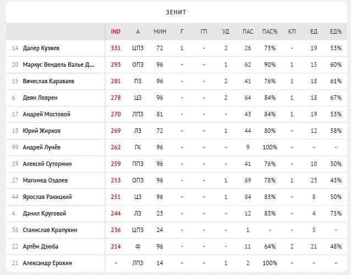This screenshot has height=275, width=351.
Task: Click Вендель's 62 passes value
Action: pos(248,65)
